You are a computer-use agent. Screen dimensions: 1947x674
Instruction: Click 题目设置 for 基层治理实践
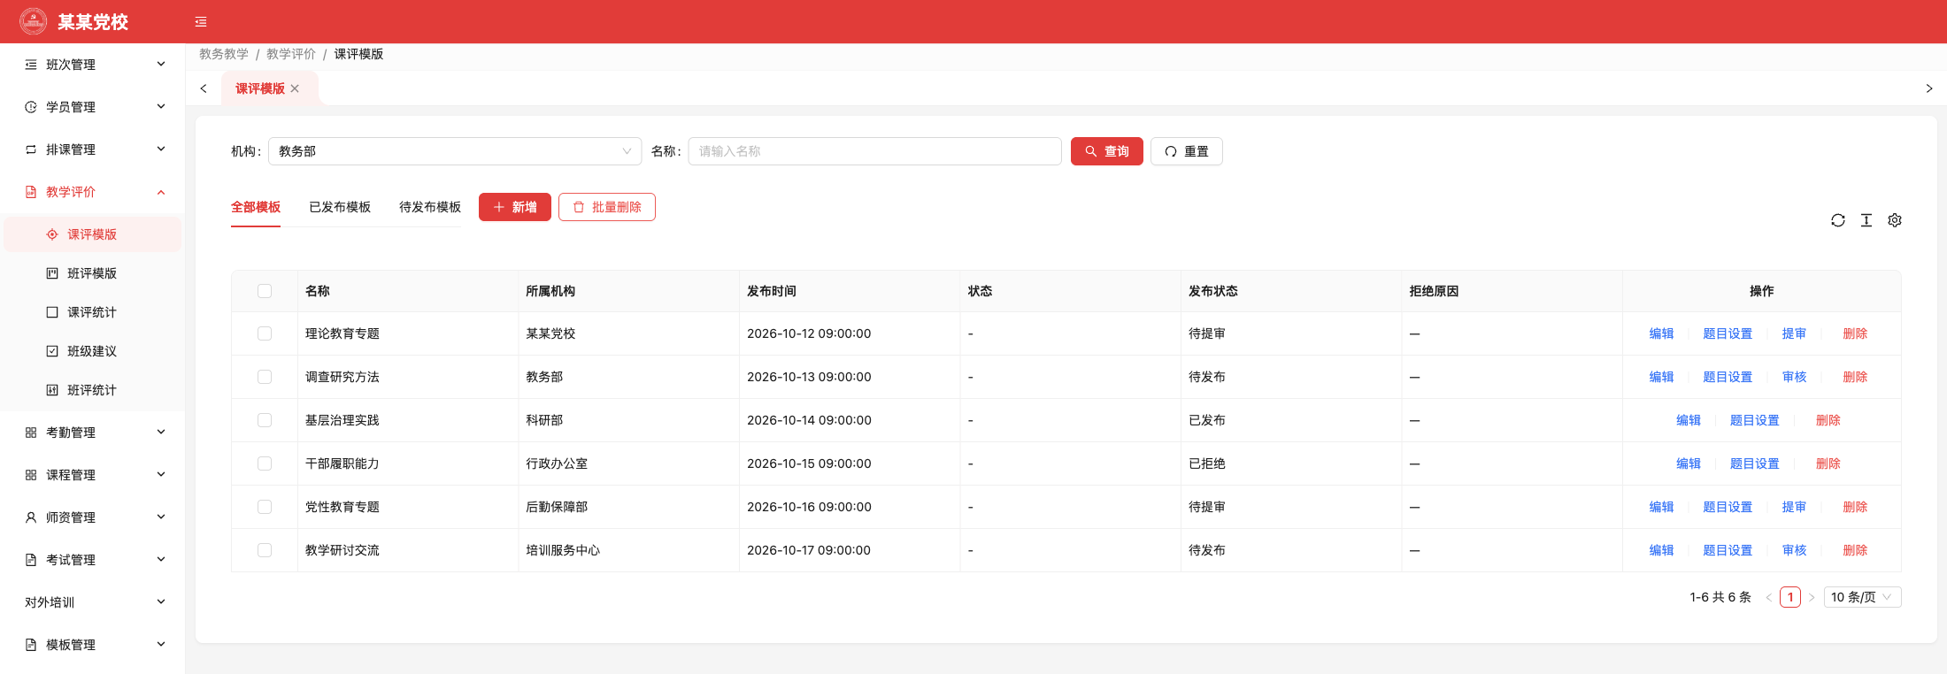pos(1755,420)
